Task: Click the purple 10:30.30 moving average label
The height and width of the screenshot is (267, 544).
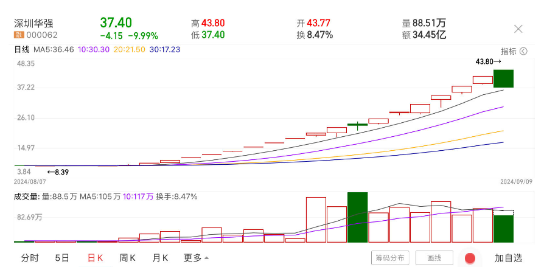Action: (92, 50)
